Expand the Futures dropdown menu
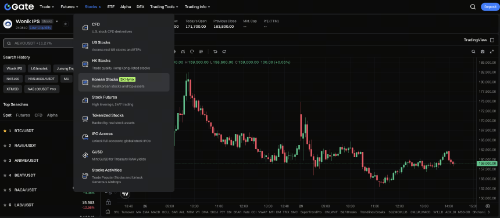The image size is (500, 218). [x=69, y=7]
